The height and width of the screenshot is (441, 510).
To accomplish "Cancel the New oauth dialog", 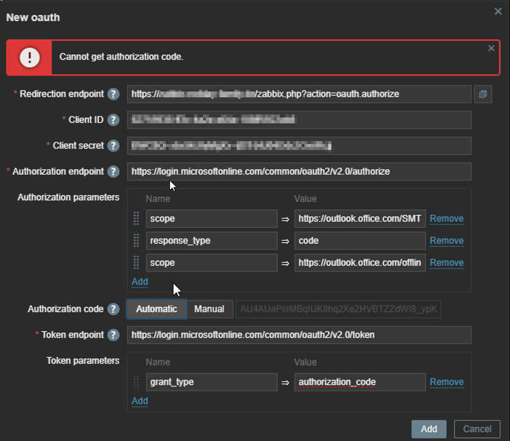I will pyautogui.click(x=477, y=429).
